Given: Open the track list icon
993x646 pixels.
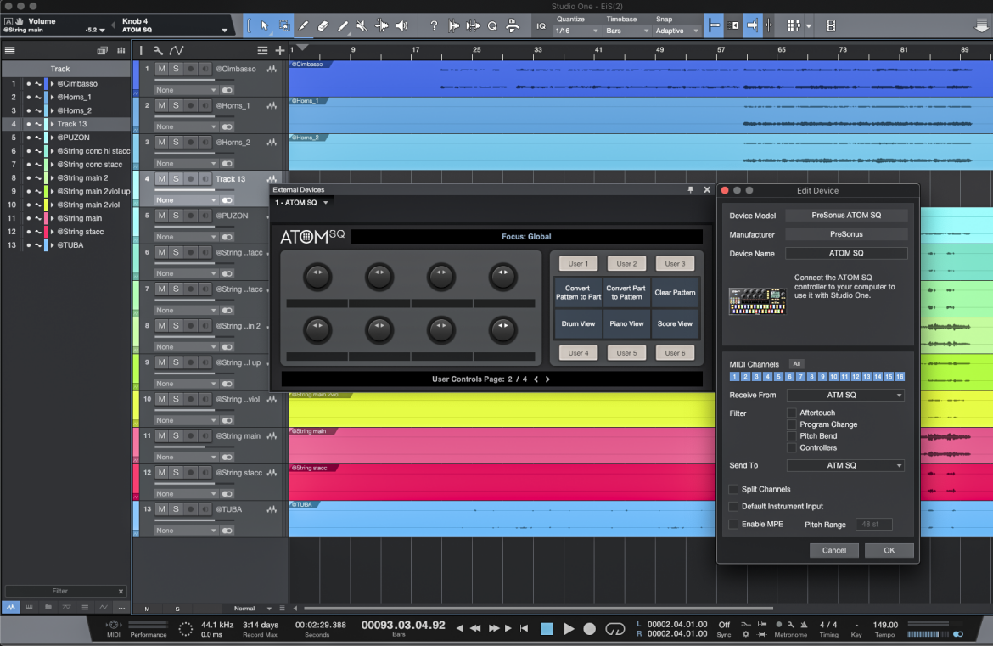Looking at the screenshot, I should tap(9, 51).
